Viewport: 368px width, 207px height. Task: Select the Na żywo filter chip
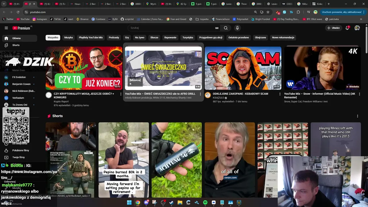click(x=140, y=37)
